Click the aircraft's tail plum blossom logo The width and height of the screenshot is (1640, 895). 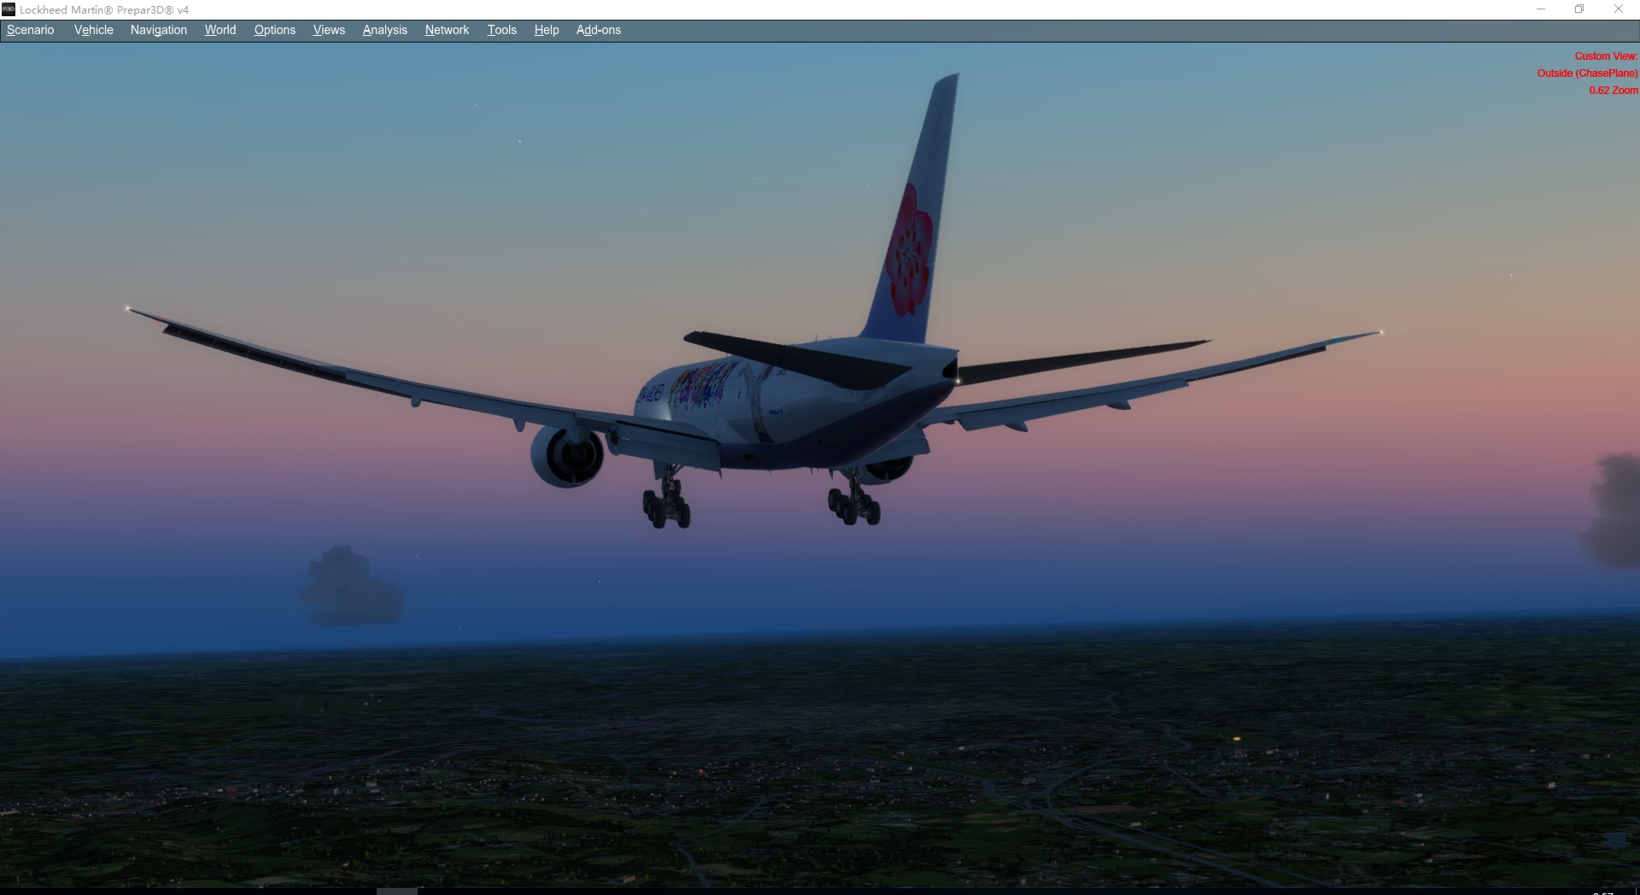click(x=909, y=250)
